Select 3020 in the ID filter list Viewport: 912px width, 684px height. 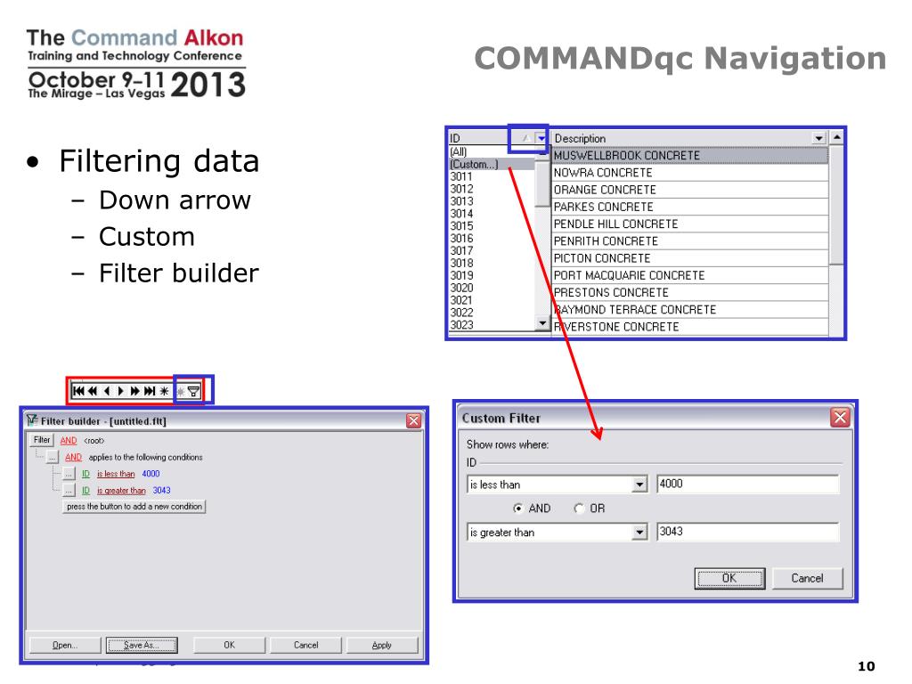(461, 288)
